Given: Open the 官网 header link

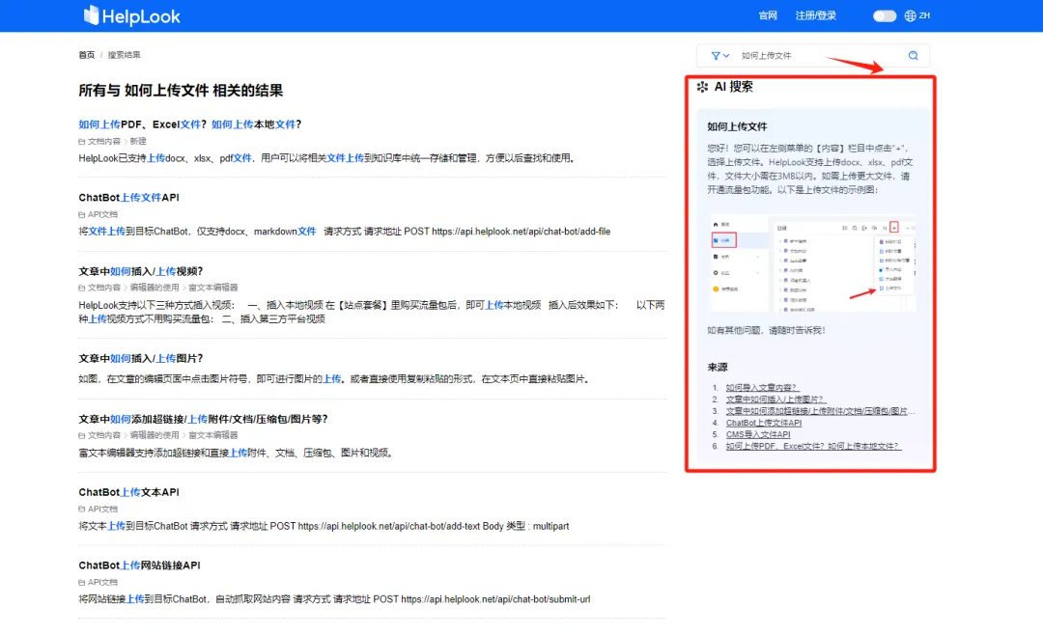Looking at the screenshot, I should click(x=768, y=15).
